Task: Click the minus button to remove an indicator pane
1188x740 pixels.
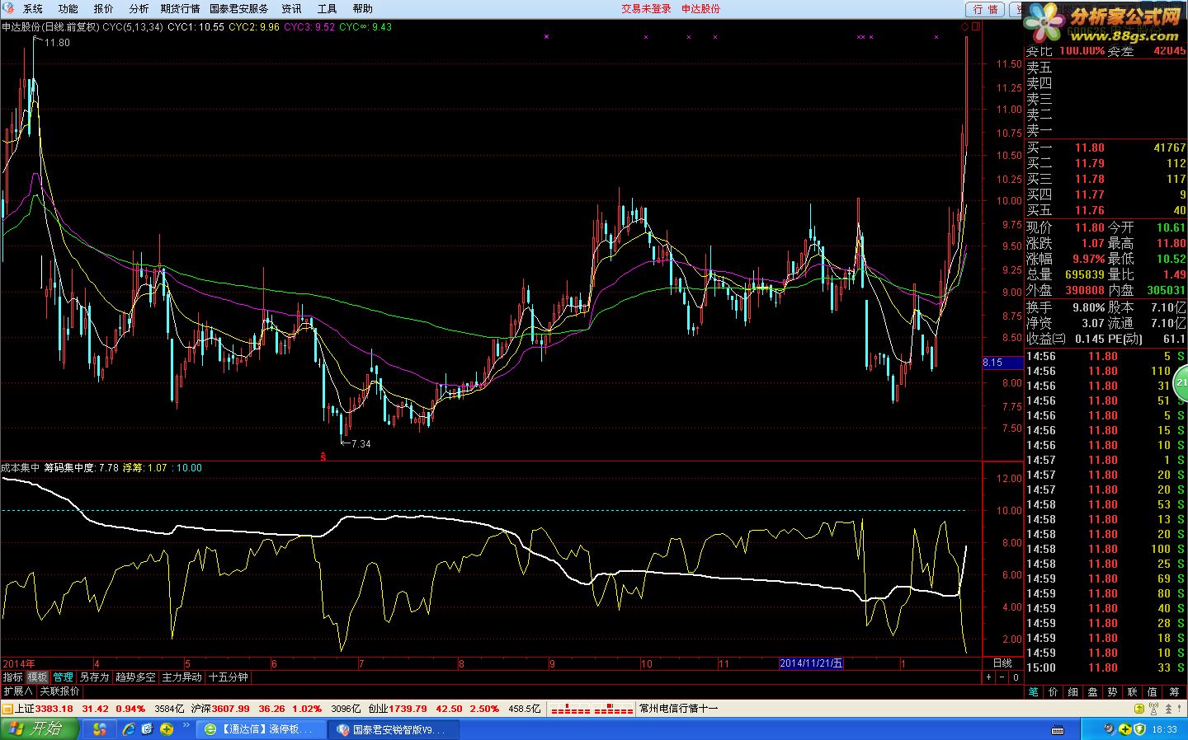Action: pos(1002,677)
